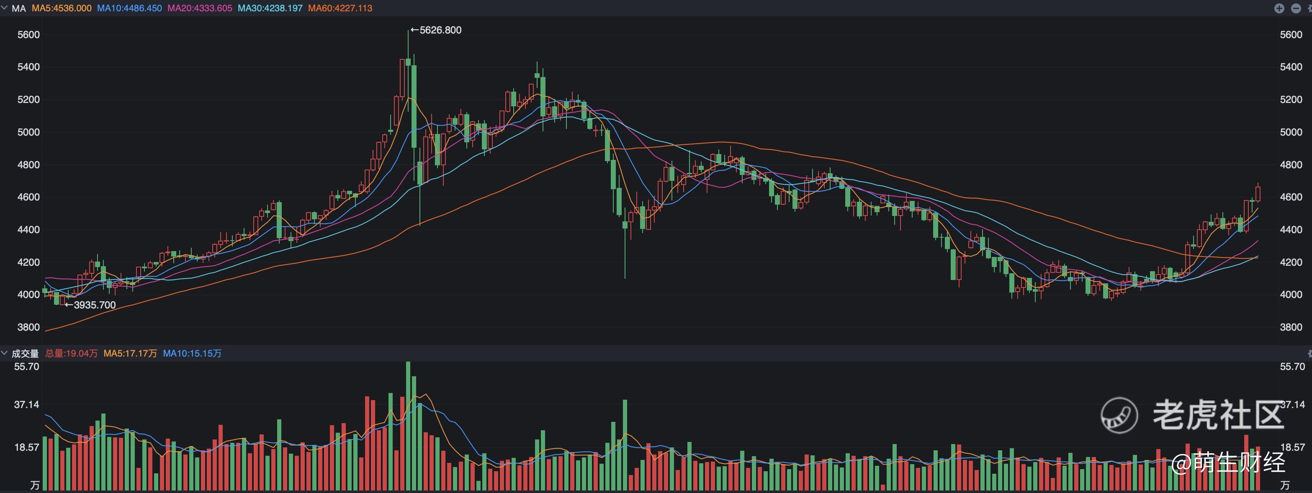The width and height of the screenshot is (1312, 493).
Task: Click 5400 on the left price axis
Action: (x=28, y=67)
